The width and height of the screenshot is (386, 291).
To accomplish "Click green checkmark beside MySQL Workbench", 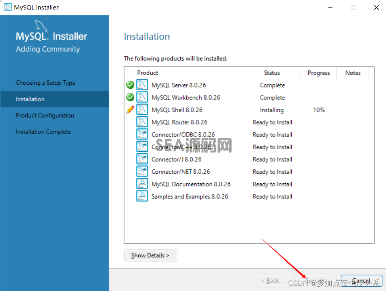I will coord(130,97).
